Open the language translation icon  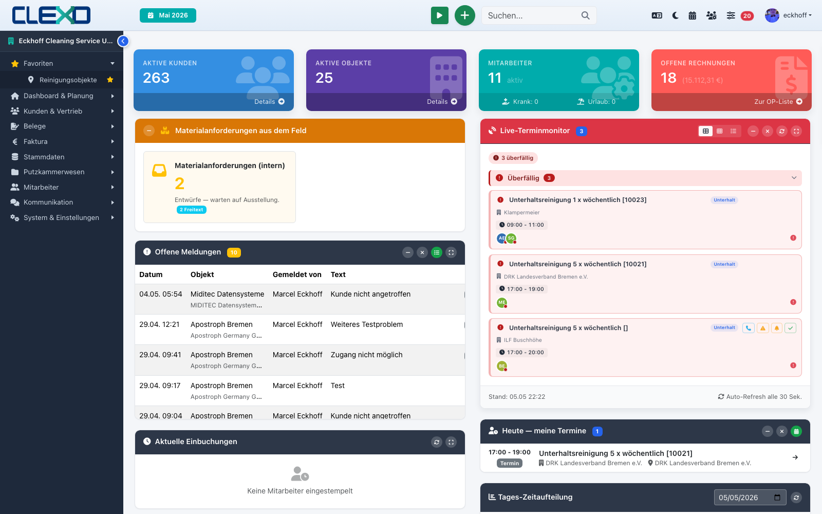point(657,15)
